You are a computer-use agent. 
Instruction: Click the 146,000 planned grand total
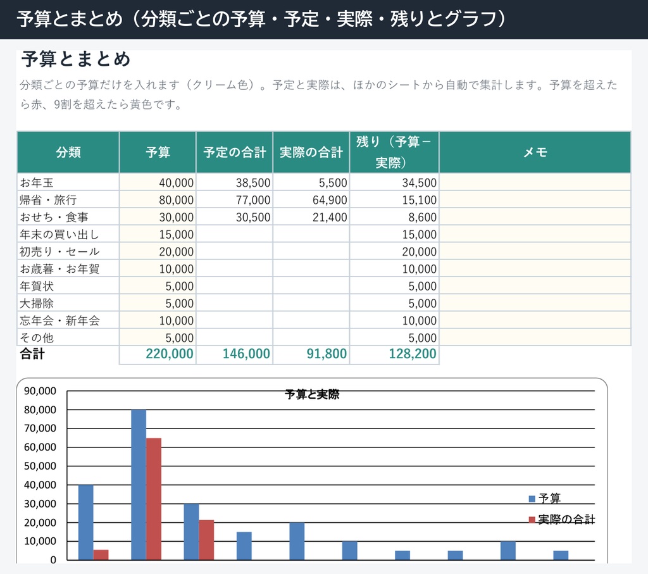pos(234,354)
